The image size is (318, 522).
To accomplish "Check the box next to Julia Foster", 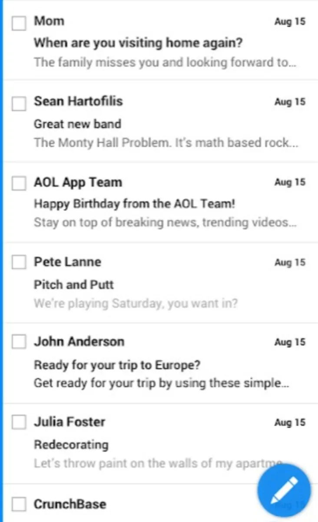I will pos(19,422).
